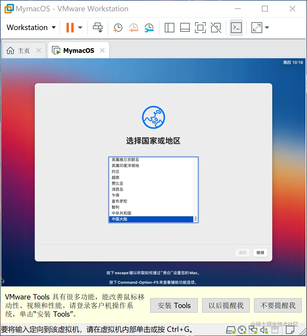Select 英属维尔京群岛 in country list
Viewport: 307px width, 336px height.
pos(151,160)
